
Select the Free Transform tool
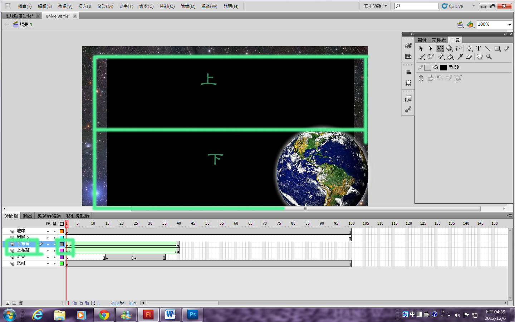440,48
